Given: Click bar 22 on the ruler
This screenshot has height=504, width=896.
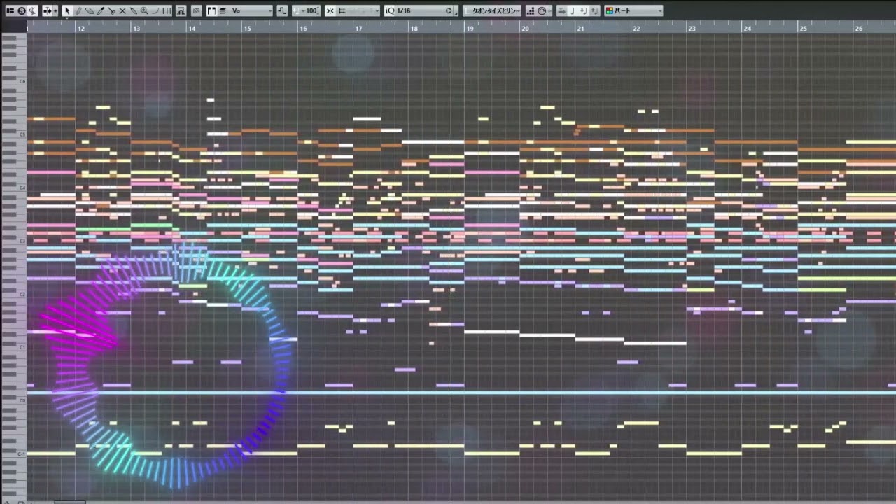Looking at the screenshot, I should tap(636, 28).
